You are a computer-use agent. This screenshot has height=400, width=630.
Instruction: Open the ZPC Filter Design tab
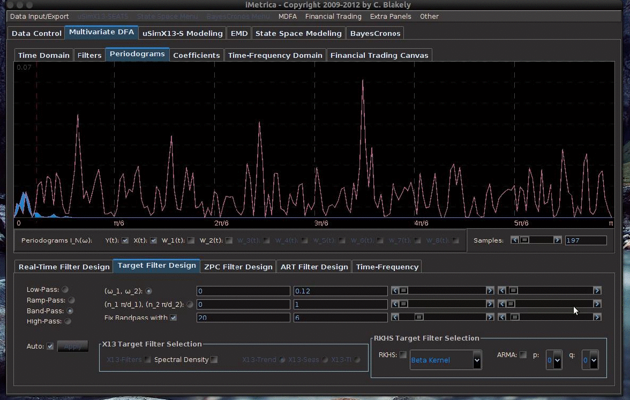pos(238,267)
